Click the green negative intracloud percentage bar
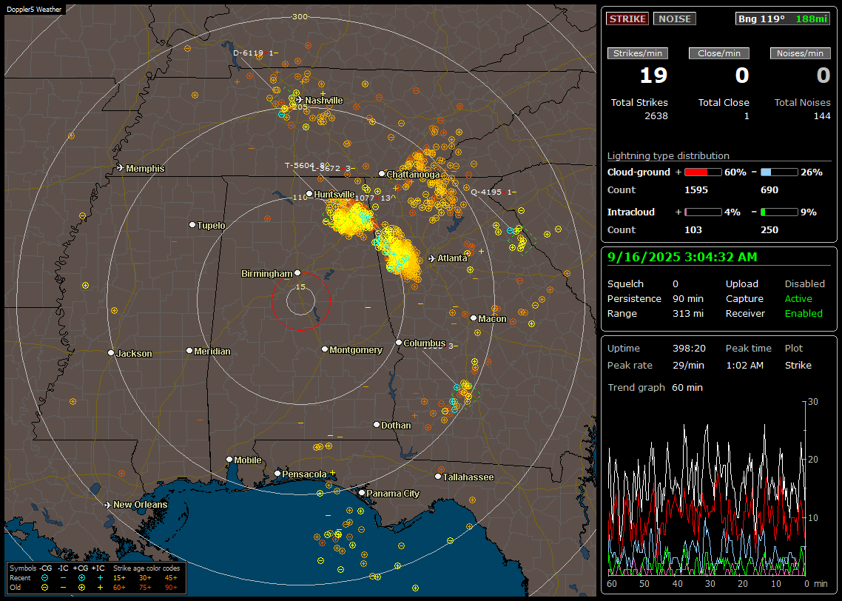 tap(779, 212)
